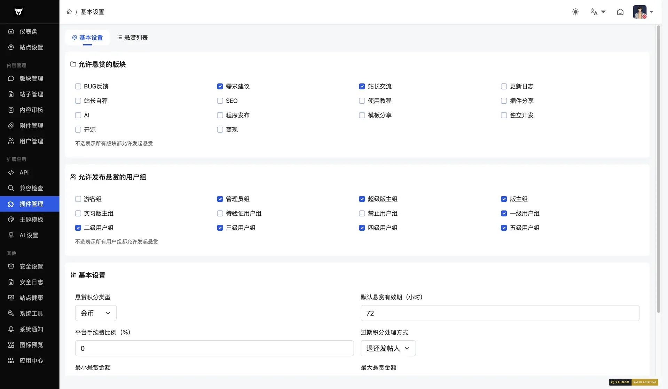Viewport: 668px width, 389px height.
Task: Open 用户管理 users icon
Action: pos(11,141)
